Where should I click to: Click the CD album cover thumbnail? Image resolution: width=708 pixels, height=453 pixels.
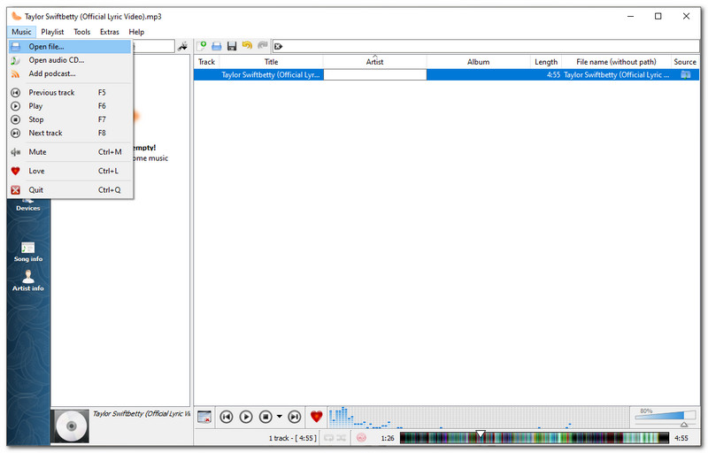point(72,426)
